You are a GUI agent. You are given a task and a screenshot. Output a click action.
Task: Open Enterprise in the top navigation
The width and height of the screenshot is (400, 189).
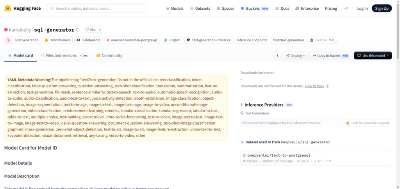coord(307,9)
